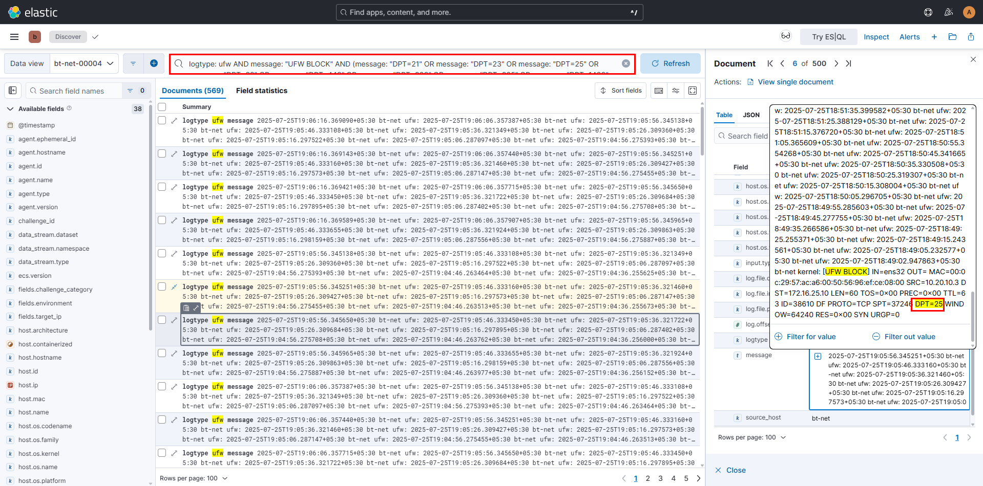983x486 pixels.
Task: Open the JSON tab in the flyout
Action: pyautogui.click(x=751, y=115)
